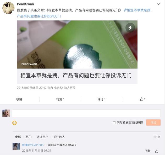Screen dimensions: 165x155
Task: Click 转发 1 to repost
Action: [60, 99]
